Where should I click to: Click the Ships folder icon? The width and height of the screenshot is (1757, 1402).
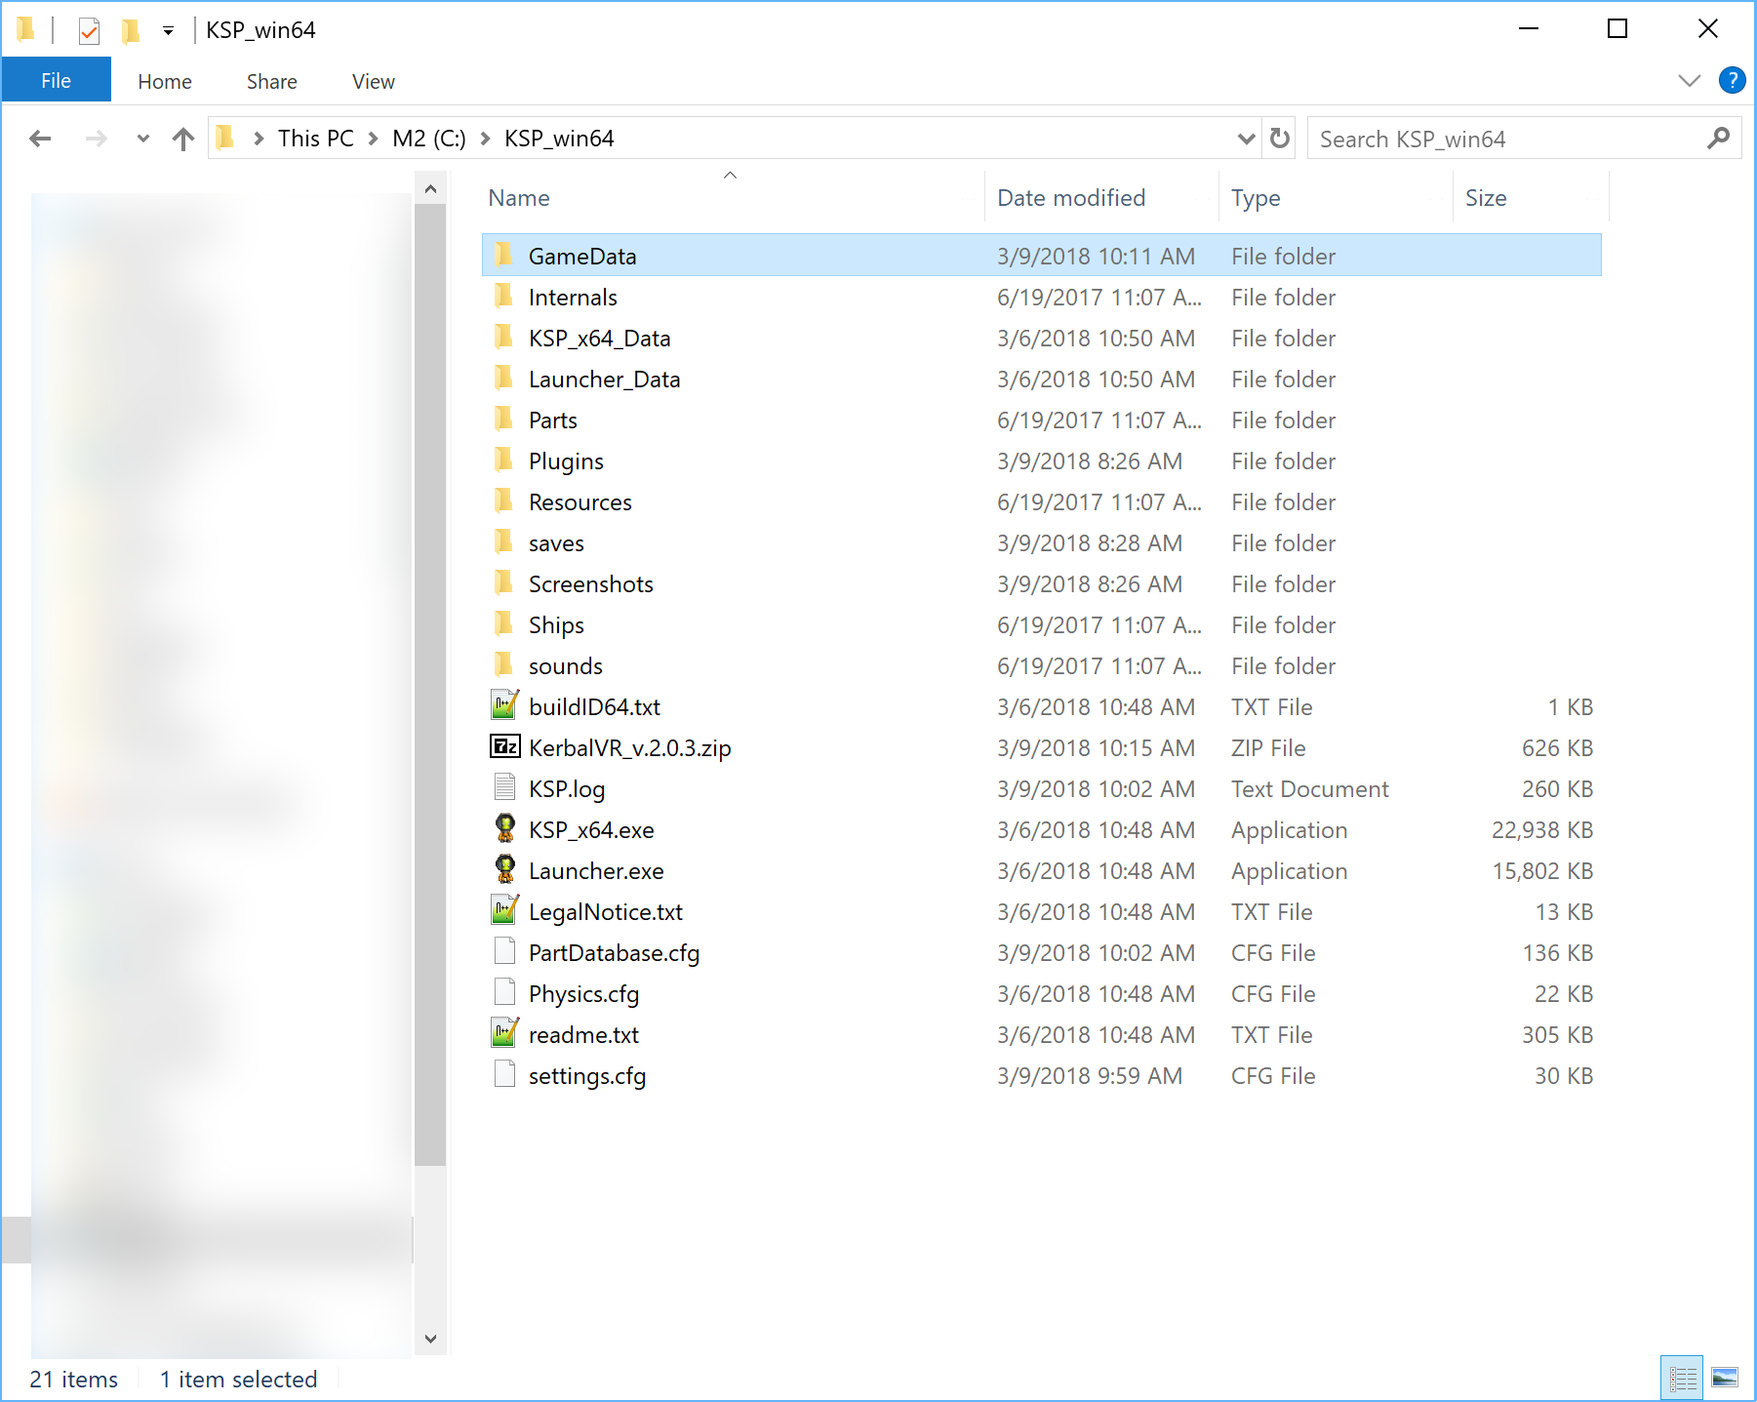(504, 623)
